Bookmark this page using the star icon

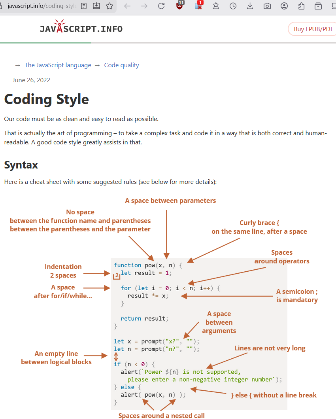(x=109, y=6)
